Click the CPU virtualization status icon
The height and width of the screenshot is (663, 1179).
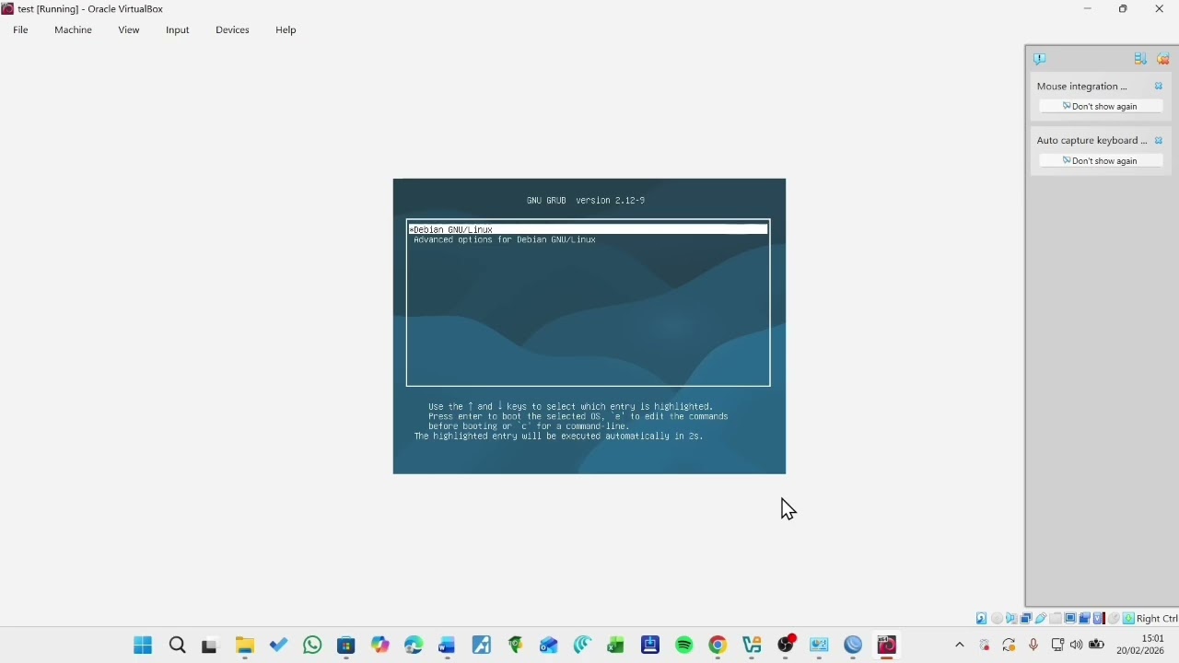click(1099, 619)
